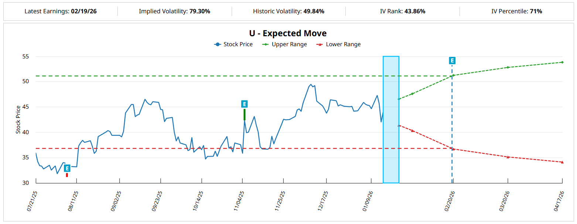Viewport: 577px width, 224px height.
Task: Click the Historic Volatility 49.84% stat
Action: (x=314, y=11)
